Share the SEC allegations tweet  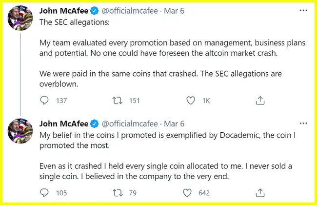click(260, 101)
